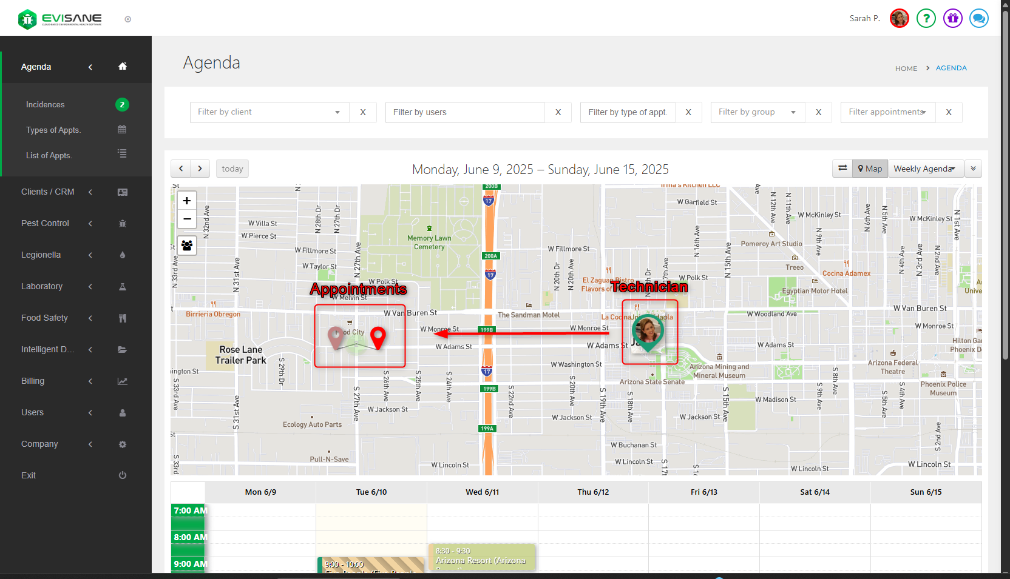
Task: Click the Intelligent D... folder icon
Action: [x=123, y=350]
